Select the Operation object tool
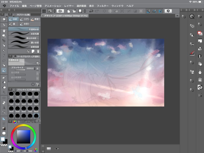Image resolution: width=204 pixels, height=153 pixels. (4, 36)
